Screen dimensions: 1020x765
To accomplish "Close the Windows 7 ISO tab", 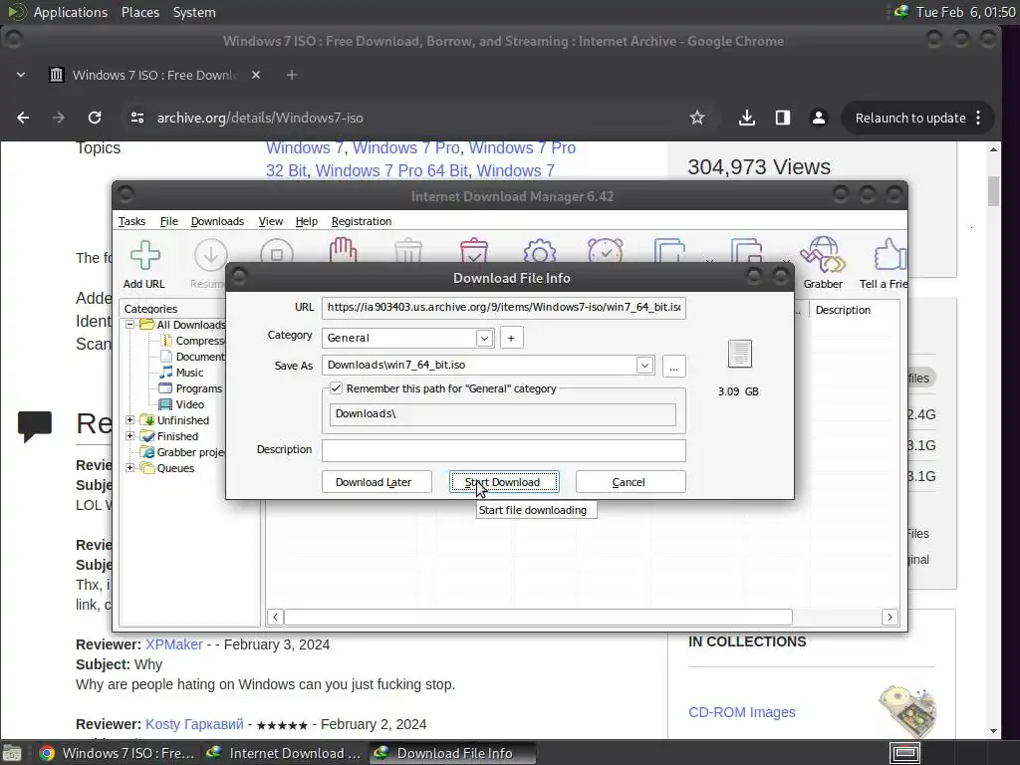I will pyautogui.click(x=256, y=75).
